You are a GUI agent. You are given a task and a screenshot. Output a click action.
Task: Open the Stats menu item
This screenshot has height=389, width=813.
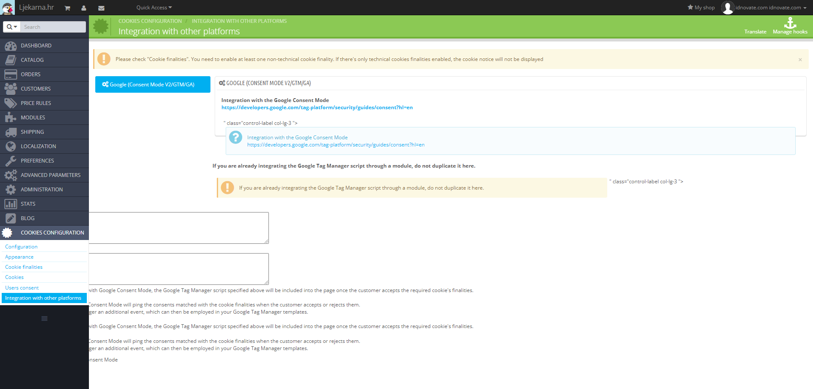pyautogui.click(x=44, y=204)
